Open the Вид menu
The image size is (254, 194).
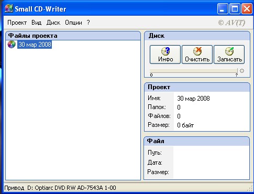(37, 23)
